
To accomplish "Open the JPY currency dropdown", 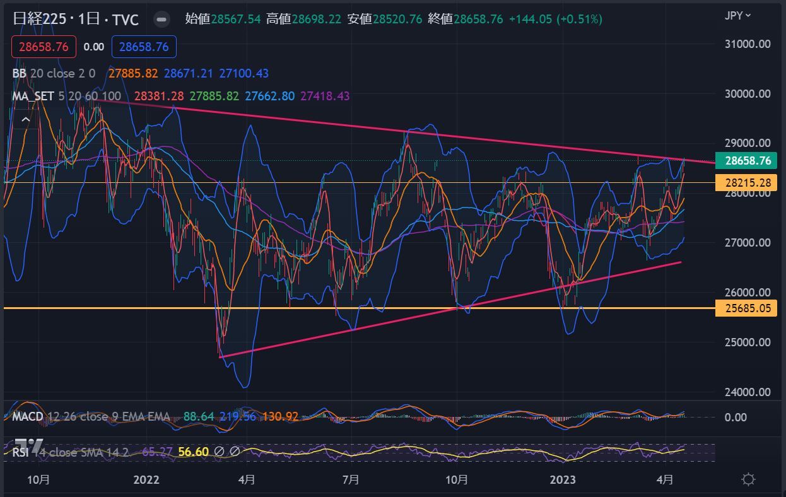I will (737, 15).
